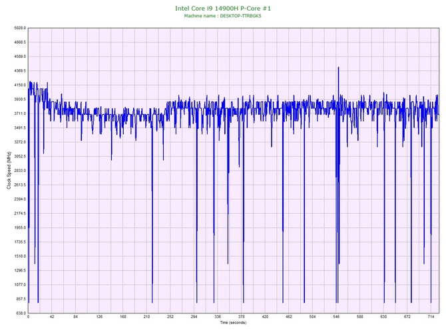Click the "168" x-axis tick
The width and height of the screenshot is (446, 334).
(123, 317)
